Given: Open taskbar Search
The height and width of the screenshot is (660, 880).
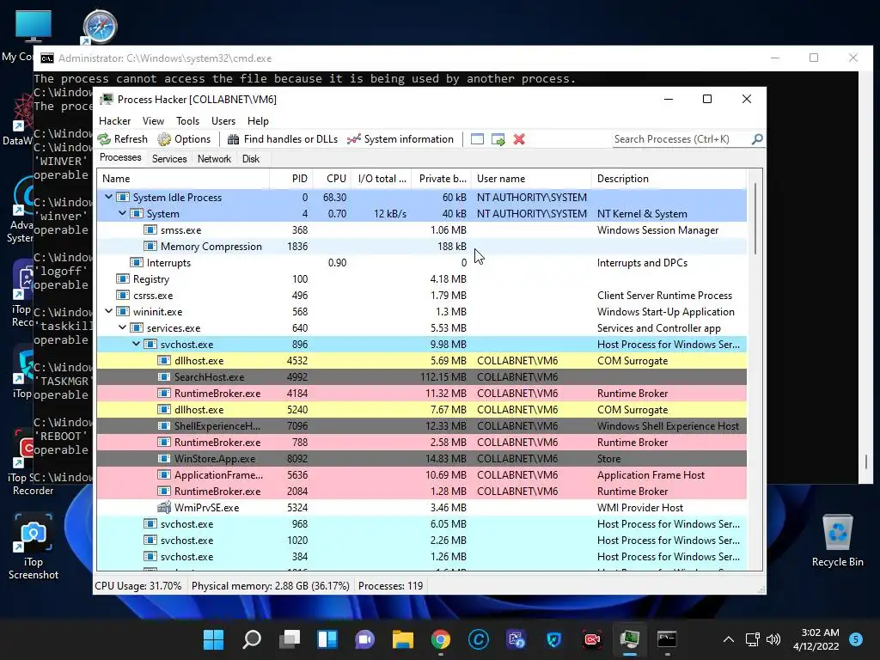Looking at the screenshot, I should [x=252, y=639].
